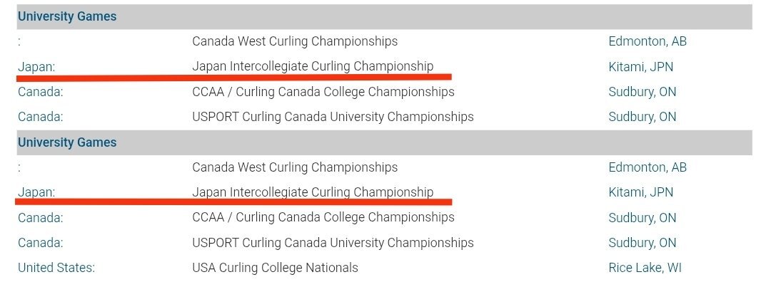Image resolution: width=771 pixels, height=282 pixels.
Task: Open Japan Intercollegiate Curling Championship in second section
Action: point(313,192)
